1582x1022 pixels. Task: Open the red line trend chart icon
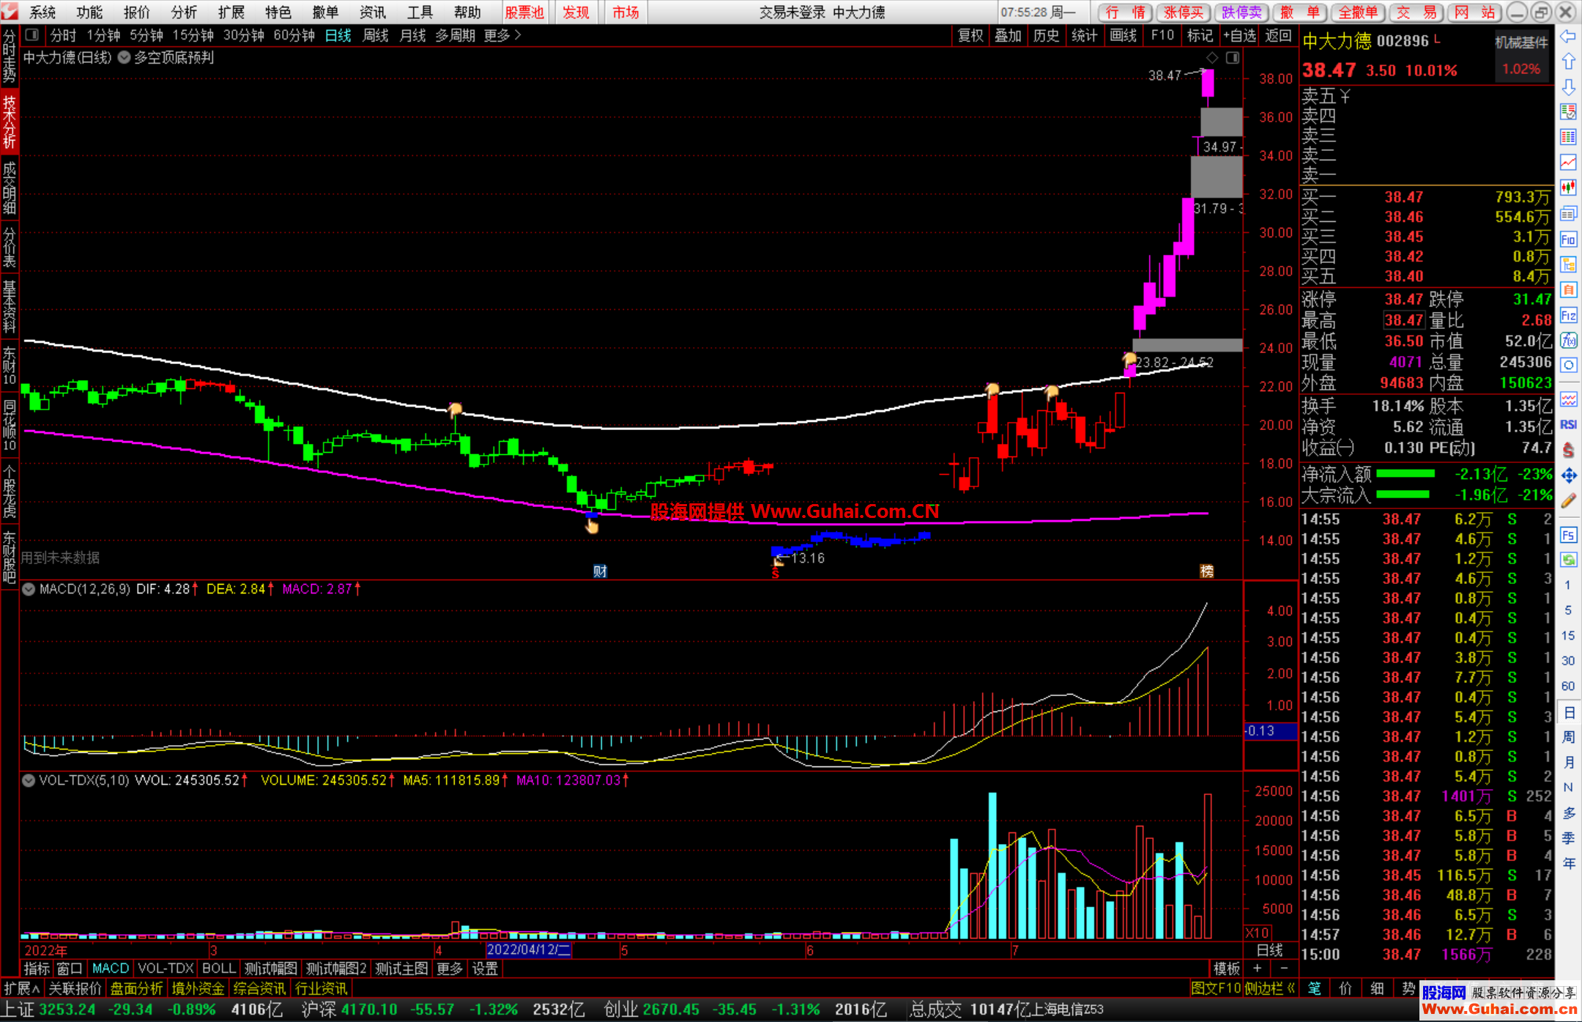click(x=1568, y=163)
